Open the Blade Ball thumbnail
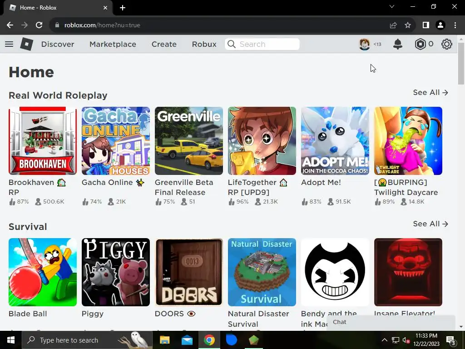 43,272
